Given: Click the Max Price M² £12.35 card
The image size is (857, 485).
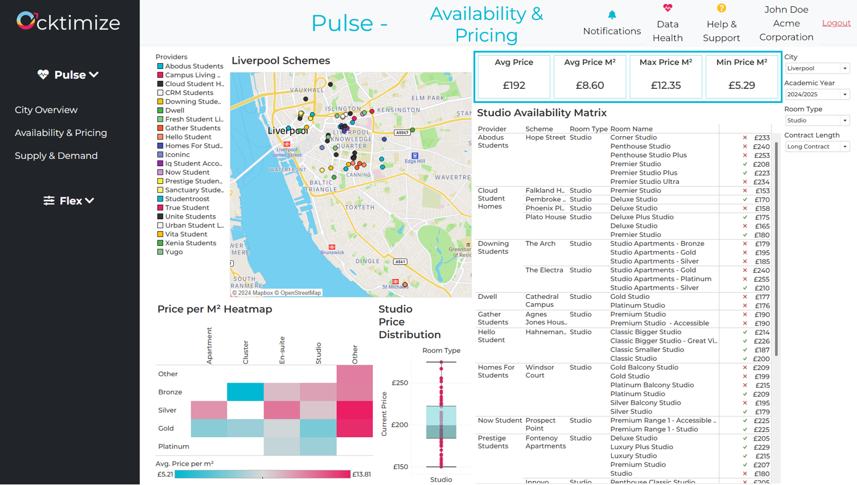Looking at the screenshot, I should pos(666,76).
